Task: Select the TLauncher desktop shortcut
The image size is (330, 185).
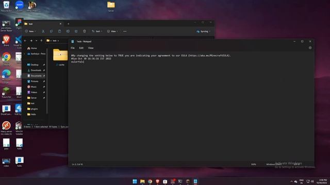Action: point(6,92)
